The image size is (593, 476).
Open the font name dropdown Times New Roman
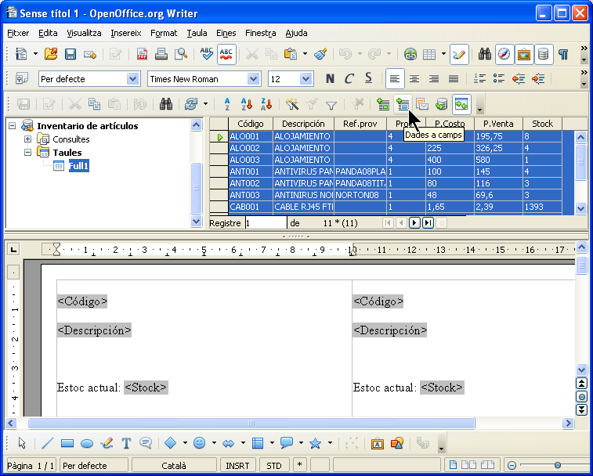[253, 79]
